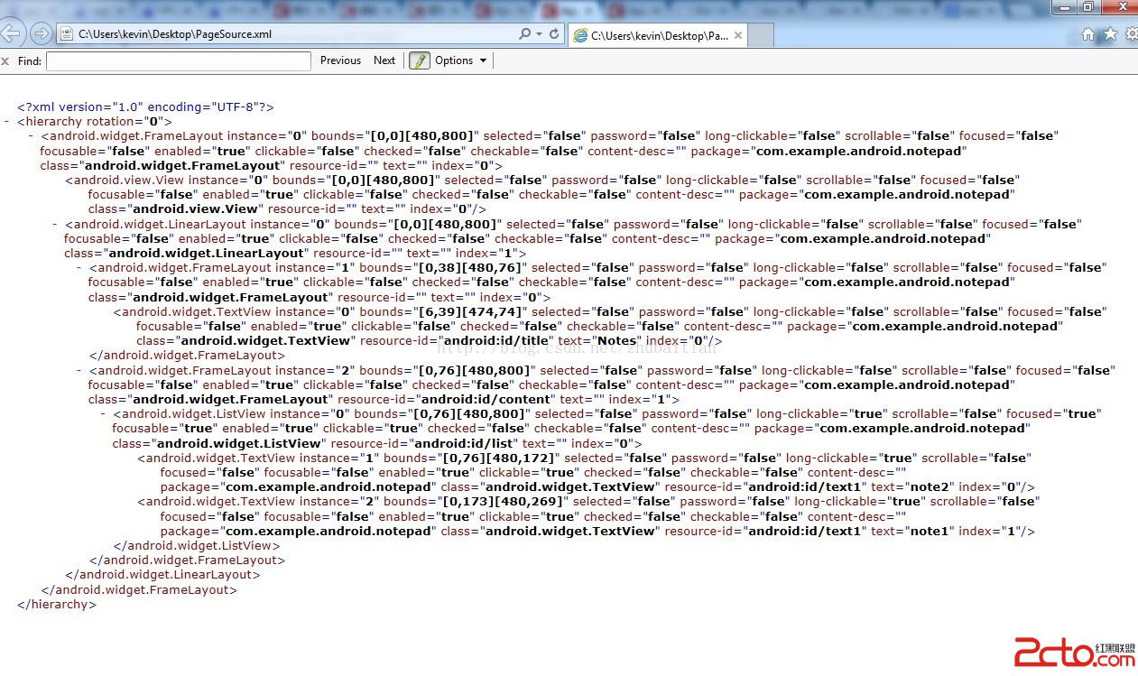Screen dimensions: 1138x676
Task: Open a new blank tab
Action: pos(761,36)
